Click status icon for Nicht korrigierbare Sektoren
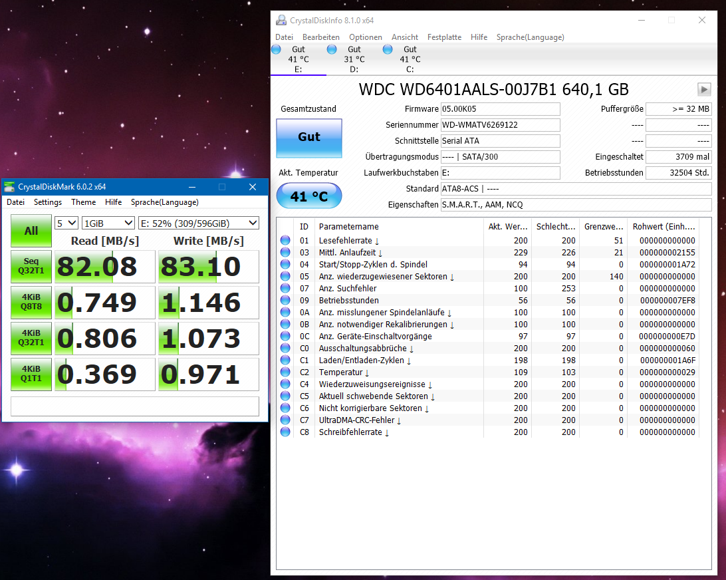 pos(285,408)
